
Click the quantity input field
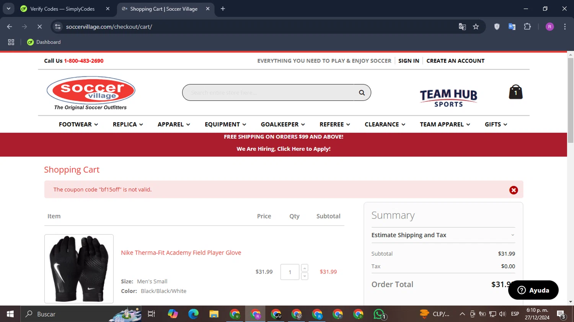point(290,272)
